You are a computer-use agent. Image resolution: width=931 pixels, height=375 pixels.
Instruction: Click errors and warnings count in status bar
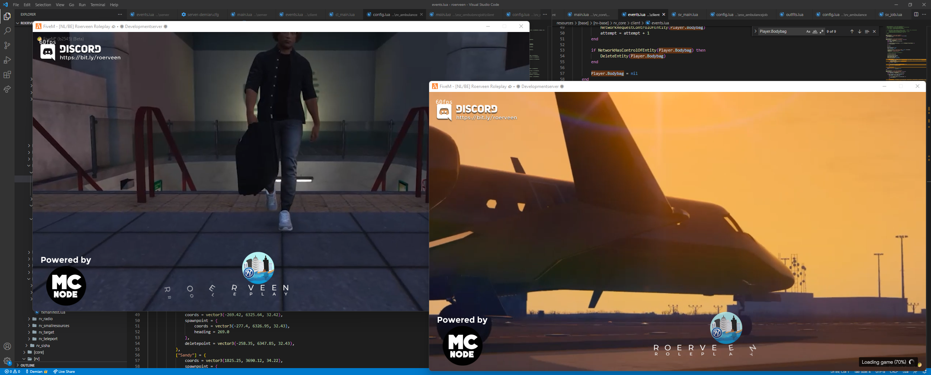coord(12,371)
